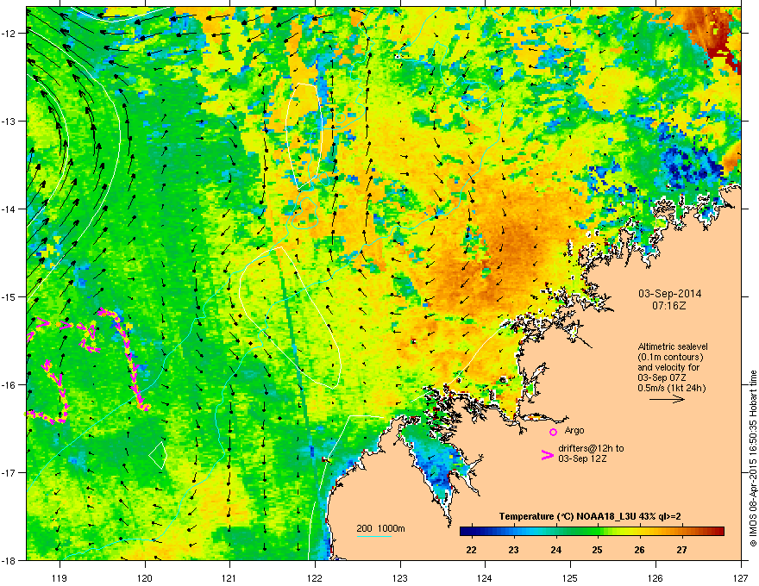
Task: Click the latitude axis label "-13"
Action: click(x=9, y=122)
